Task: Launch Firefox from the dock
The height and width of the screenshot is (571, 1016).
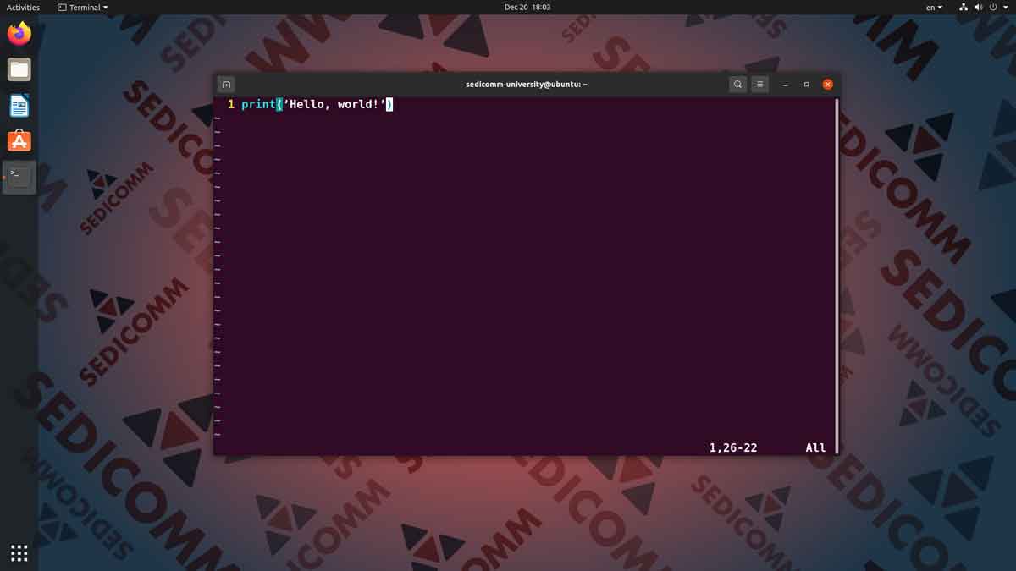Action: tap(19, 33)
